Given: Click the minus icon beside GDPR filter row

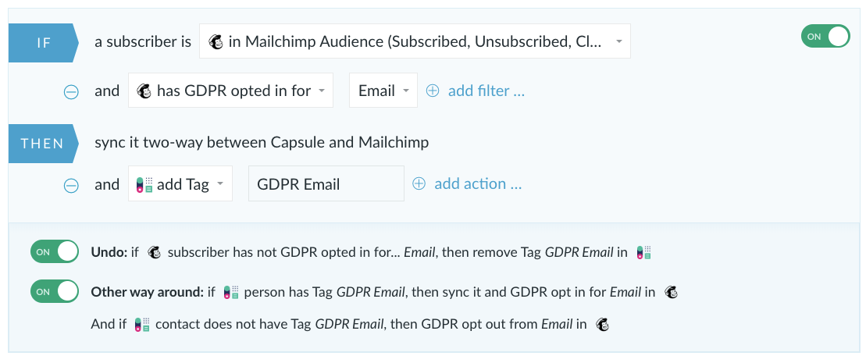Looking at the screenshot, I should click(x=71, y=91).
